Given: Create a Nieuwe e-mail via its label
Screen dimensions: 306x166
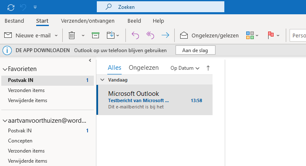Looking at the screenshot, I should 33,35.
